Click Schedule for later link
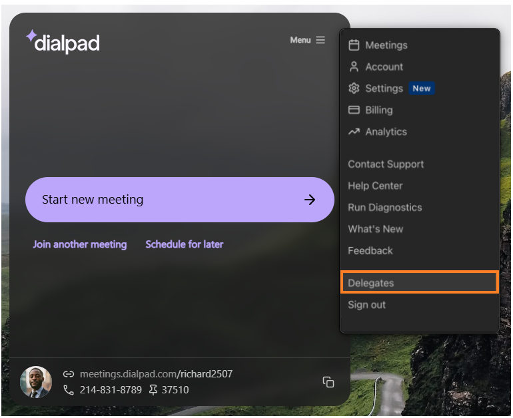This screenshot has height=418, width=513. click(x=184, y=244)
